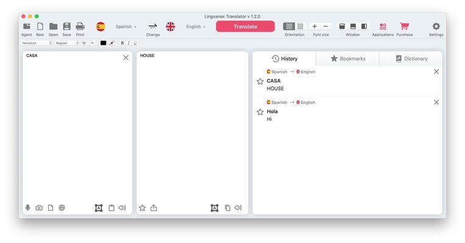
Task: Delete the Hola history entry
Action: tap(436, 102)
